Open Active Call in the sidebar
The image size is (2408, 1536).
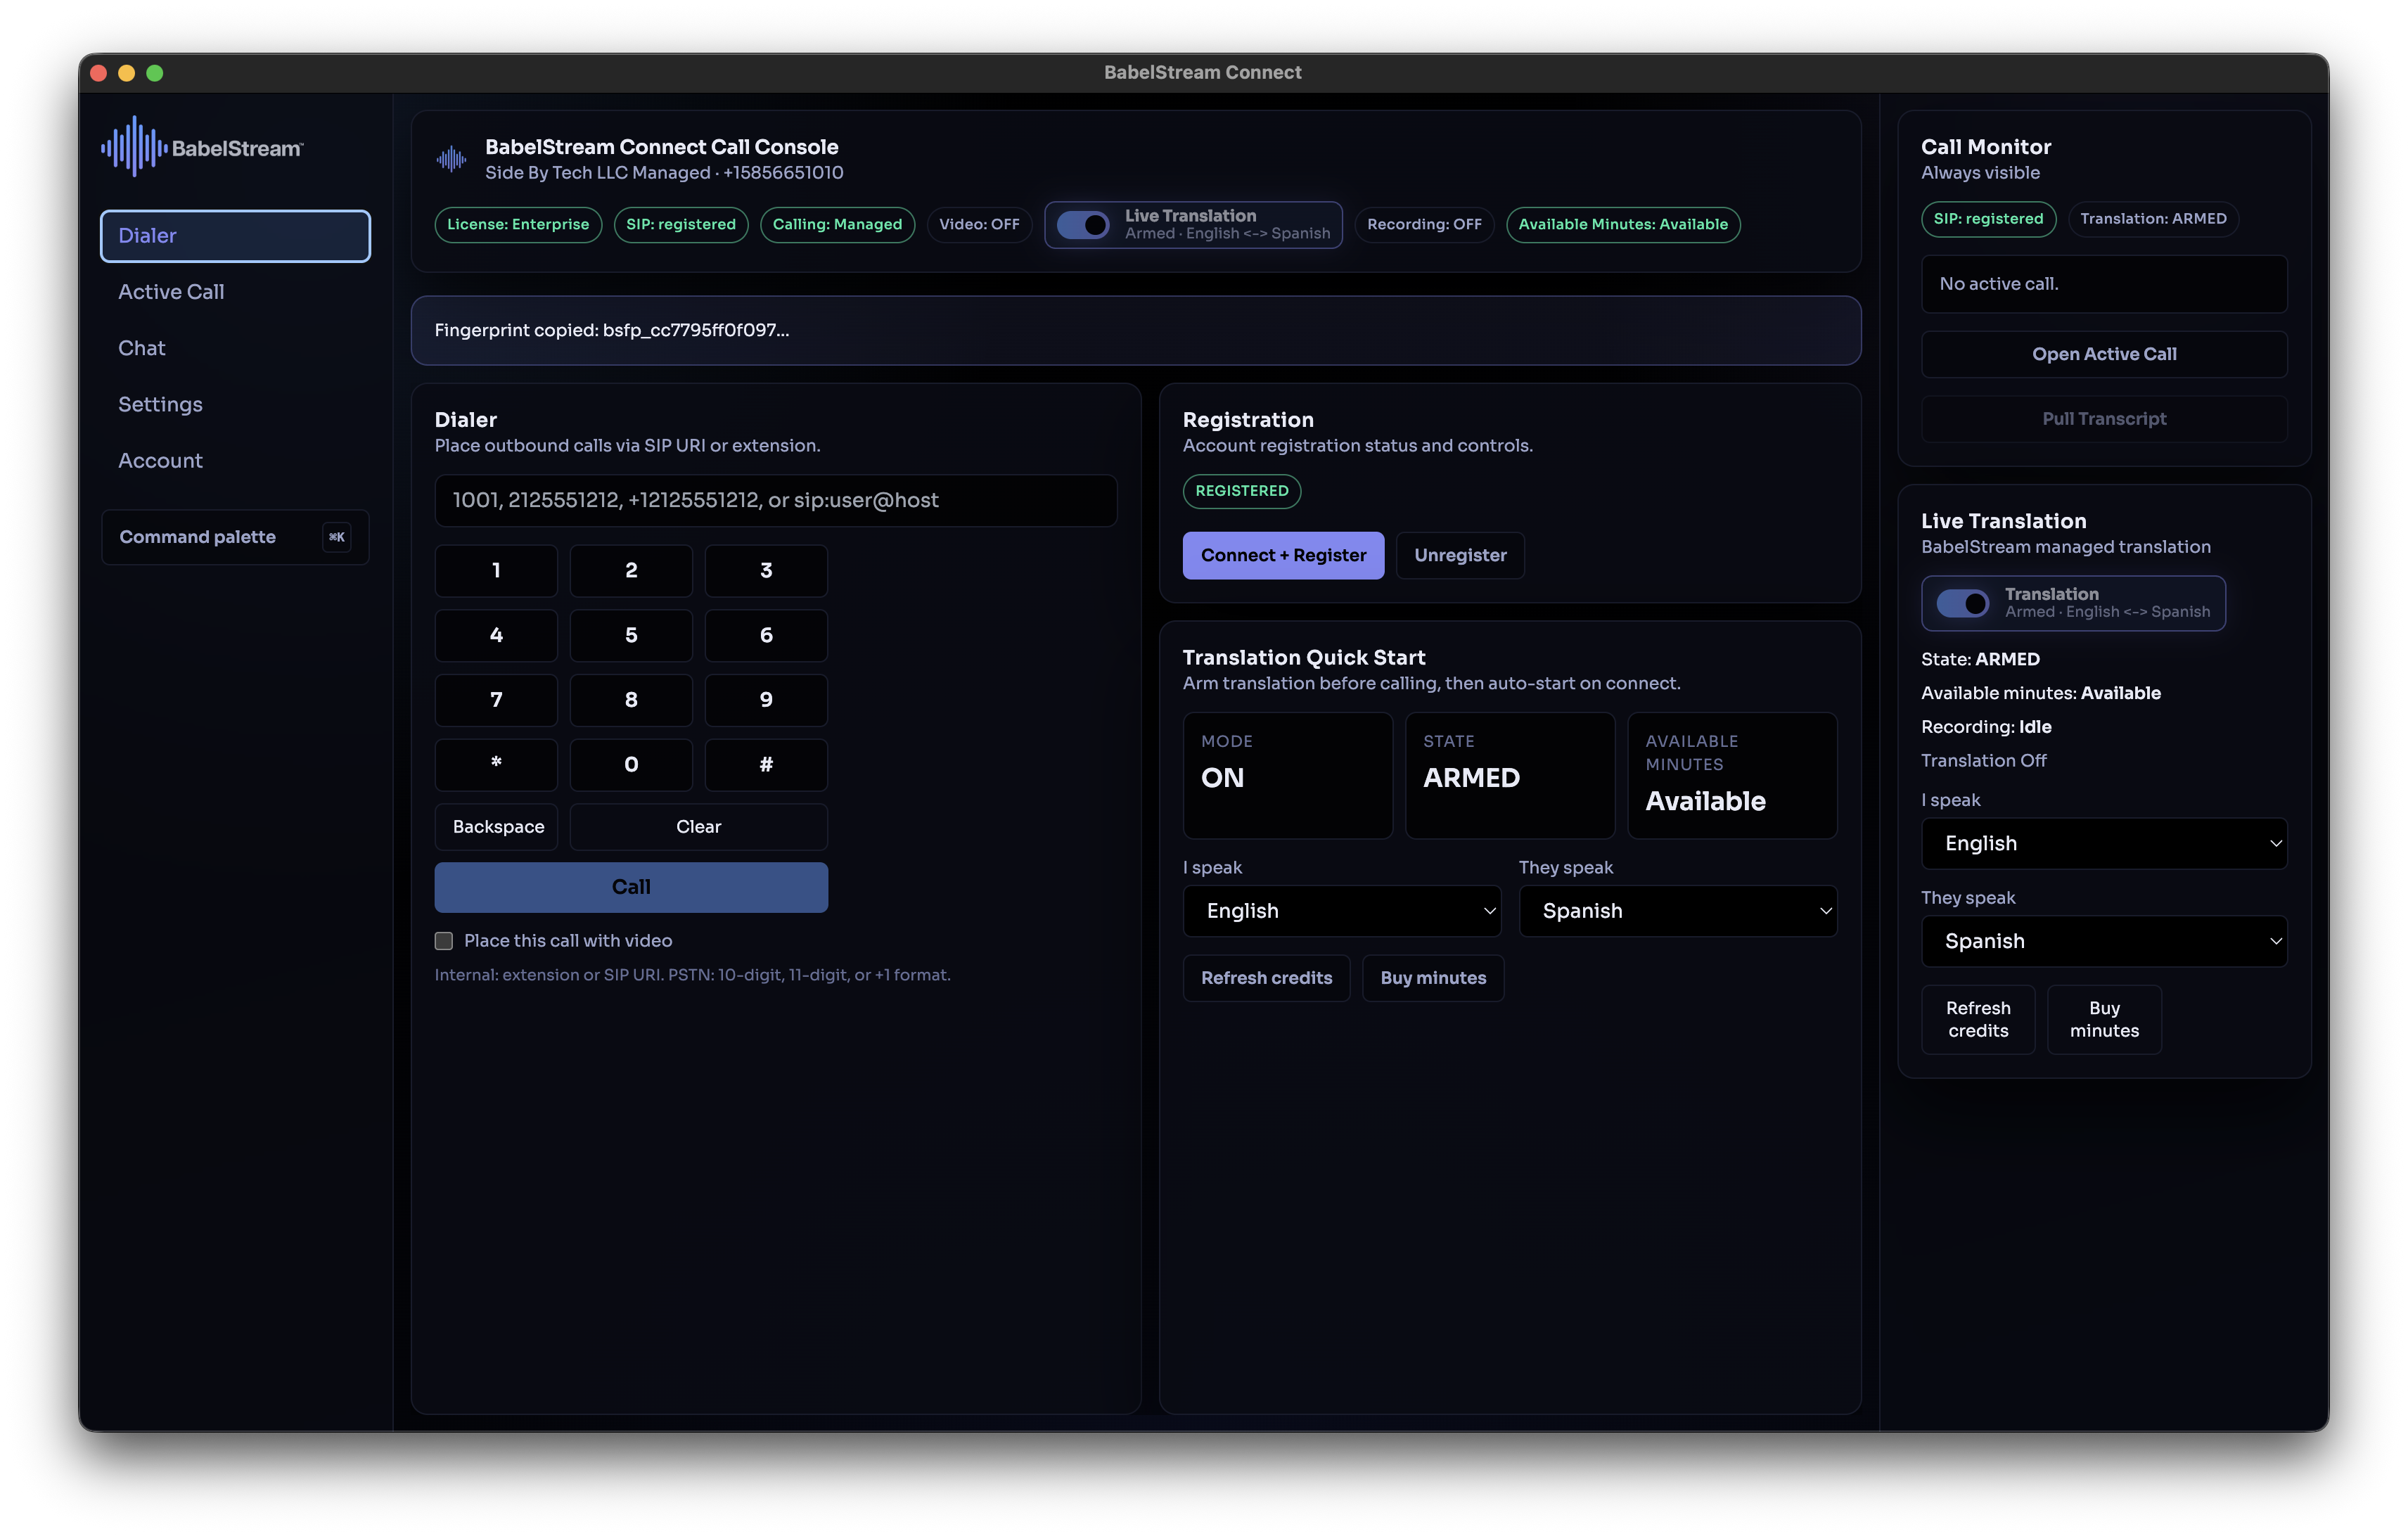(x=235, y=292)
